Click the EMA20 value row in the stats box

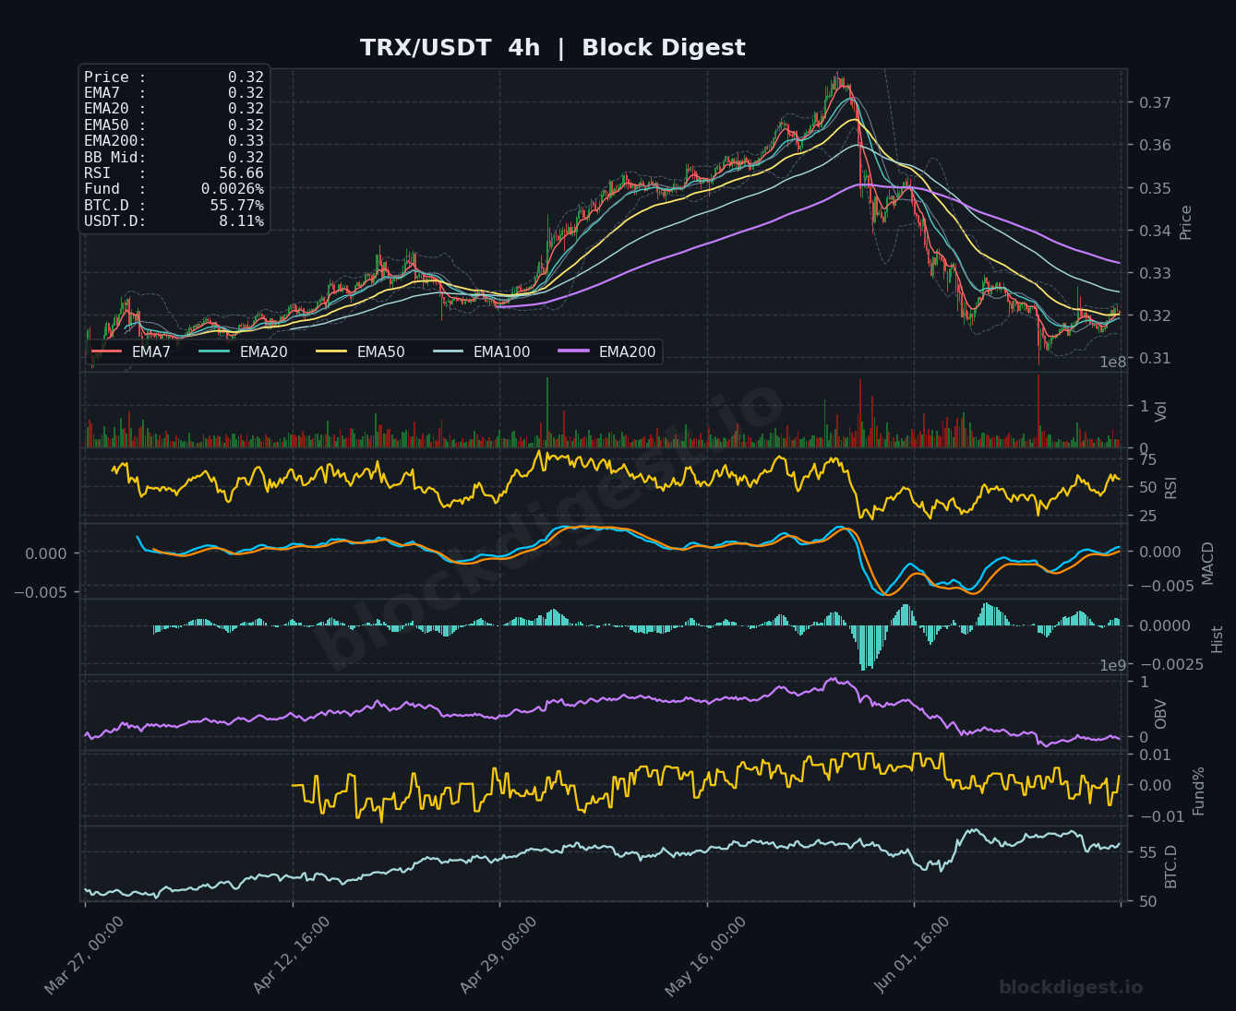click(174, 109)
